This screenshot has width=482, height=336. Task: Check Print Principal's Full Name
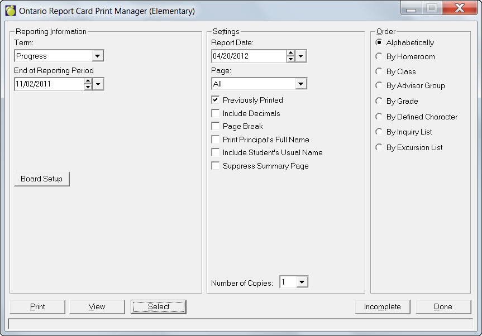click(x=216, y=140)
